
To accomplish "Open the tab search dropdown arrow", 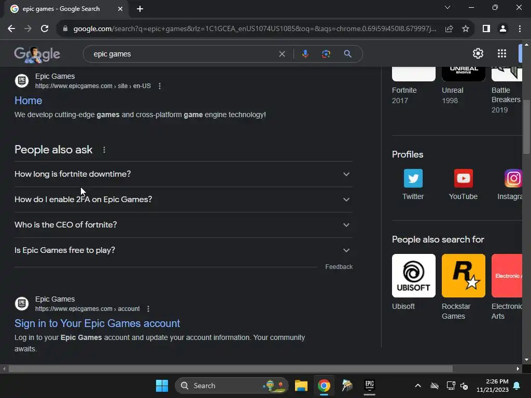I will [448, 7].
